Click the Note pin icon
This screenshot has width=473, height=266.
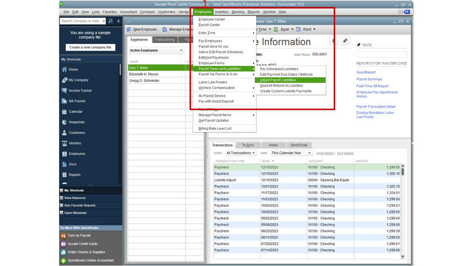[x=359, y=45]
